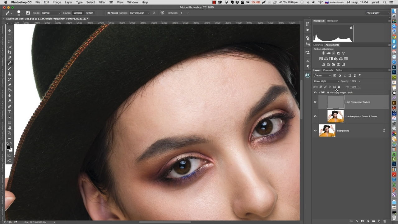This screenshot has height=224, width=398.
Task: Open the healing Mode dropdown
Action: 51,13
